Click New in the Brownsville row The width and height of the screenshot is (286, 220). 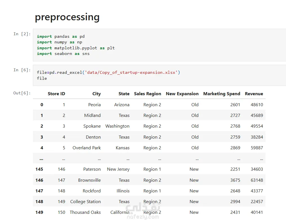pyautogui.click(x=194, y=180)
